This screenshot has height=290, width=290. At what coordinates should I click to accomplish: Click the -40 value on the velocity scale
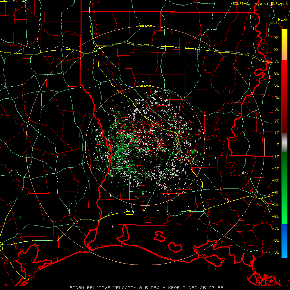point(275,193)
